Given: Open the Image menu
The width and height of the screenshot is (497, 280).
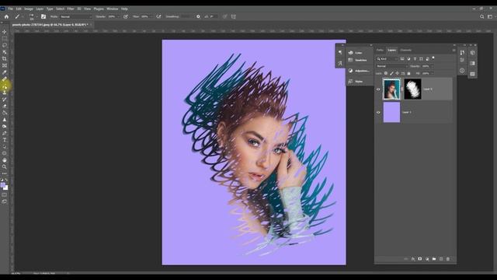Looking at the screenshot, I should [x=29, y=9].
